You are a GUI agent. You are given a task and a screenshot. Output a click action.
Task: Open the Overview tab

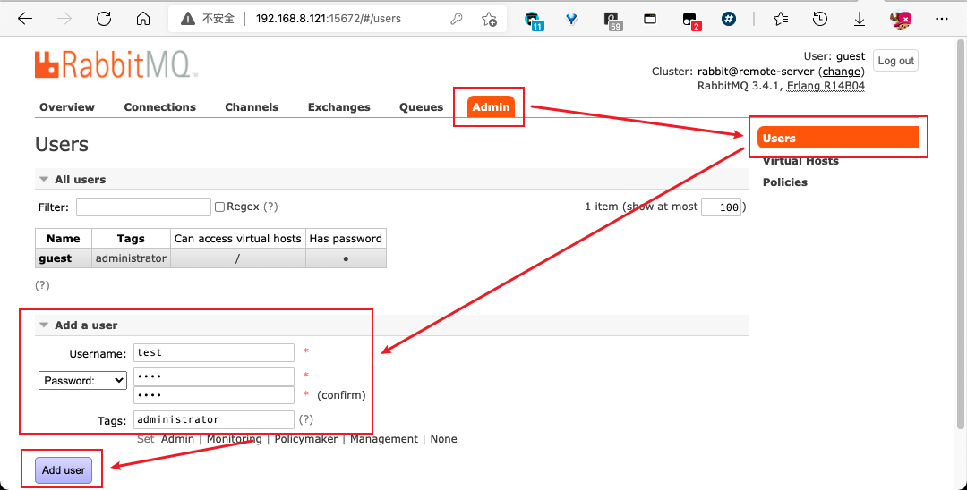66,107
